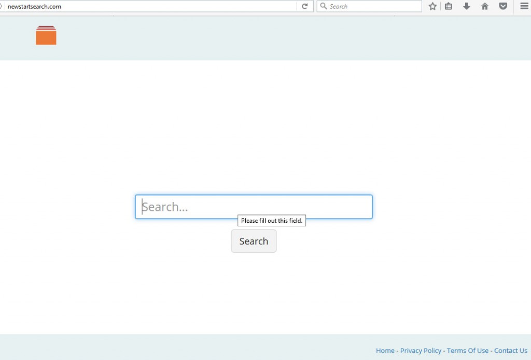Open the downloads arrow icon

pyautogui.click(x=467, y=6)
